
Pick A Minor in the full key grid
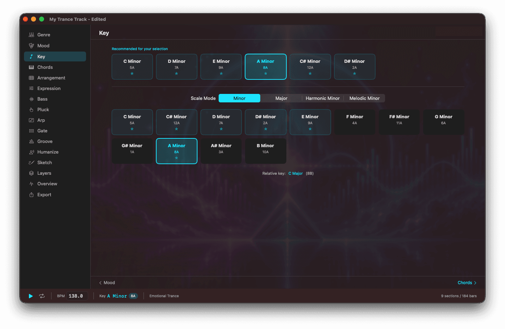[x=177, y=151]
